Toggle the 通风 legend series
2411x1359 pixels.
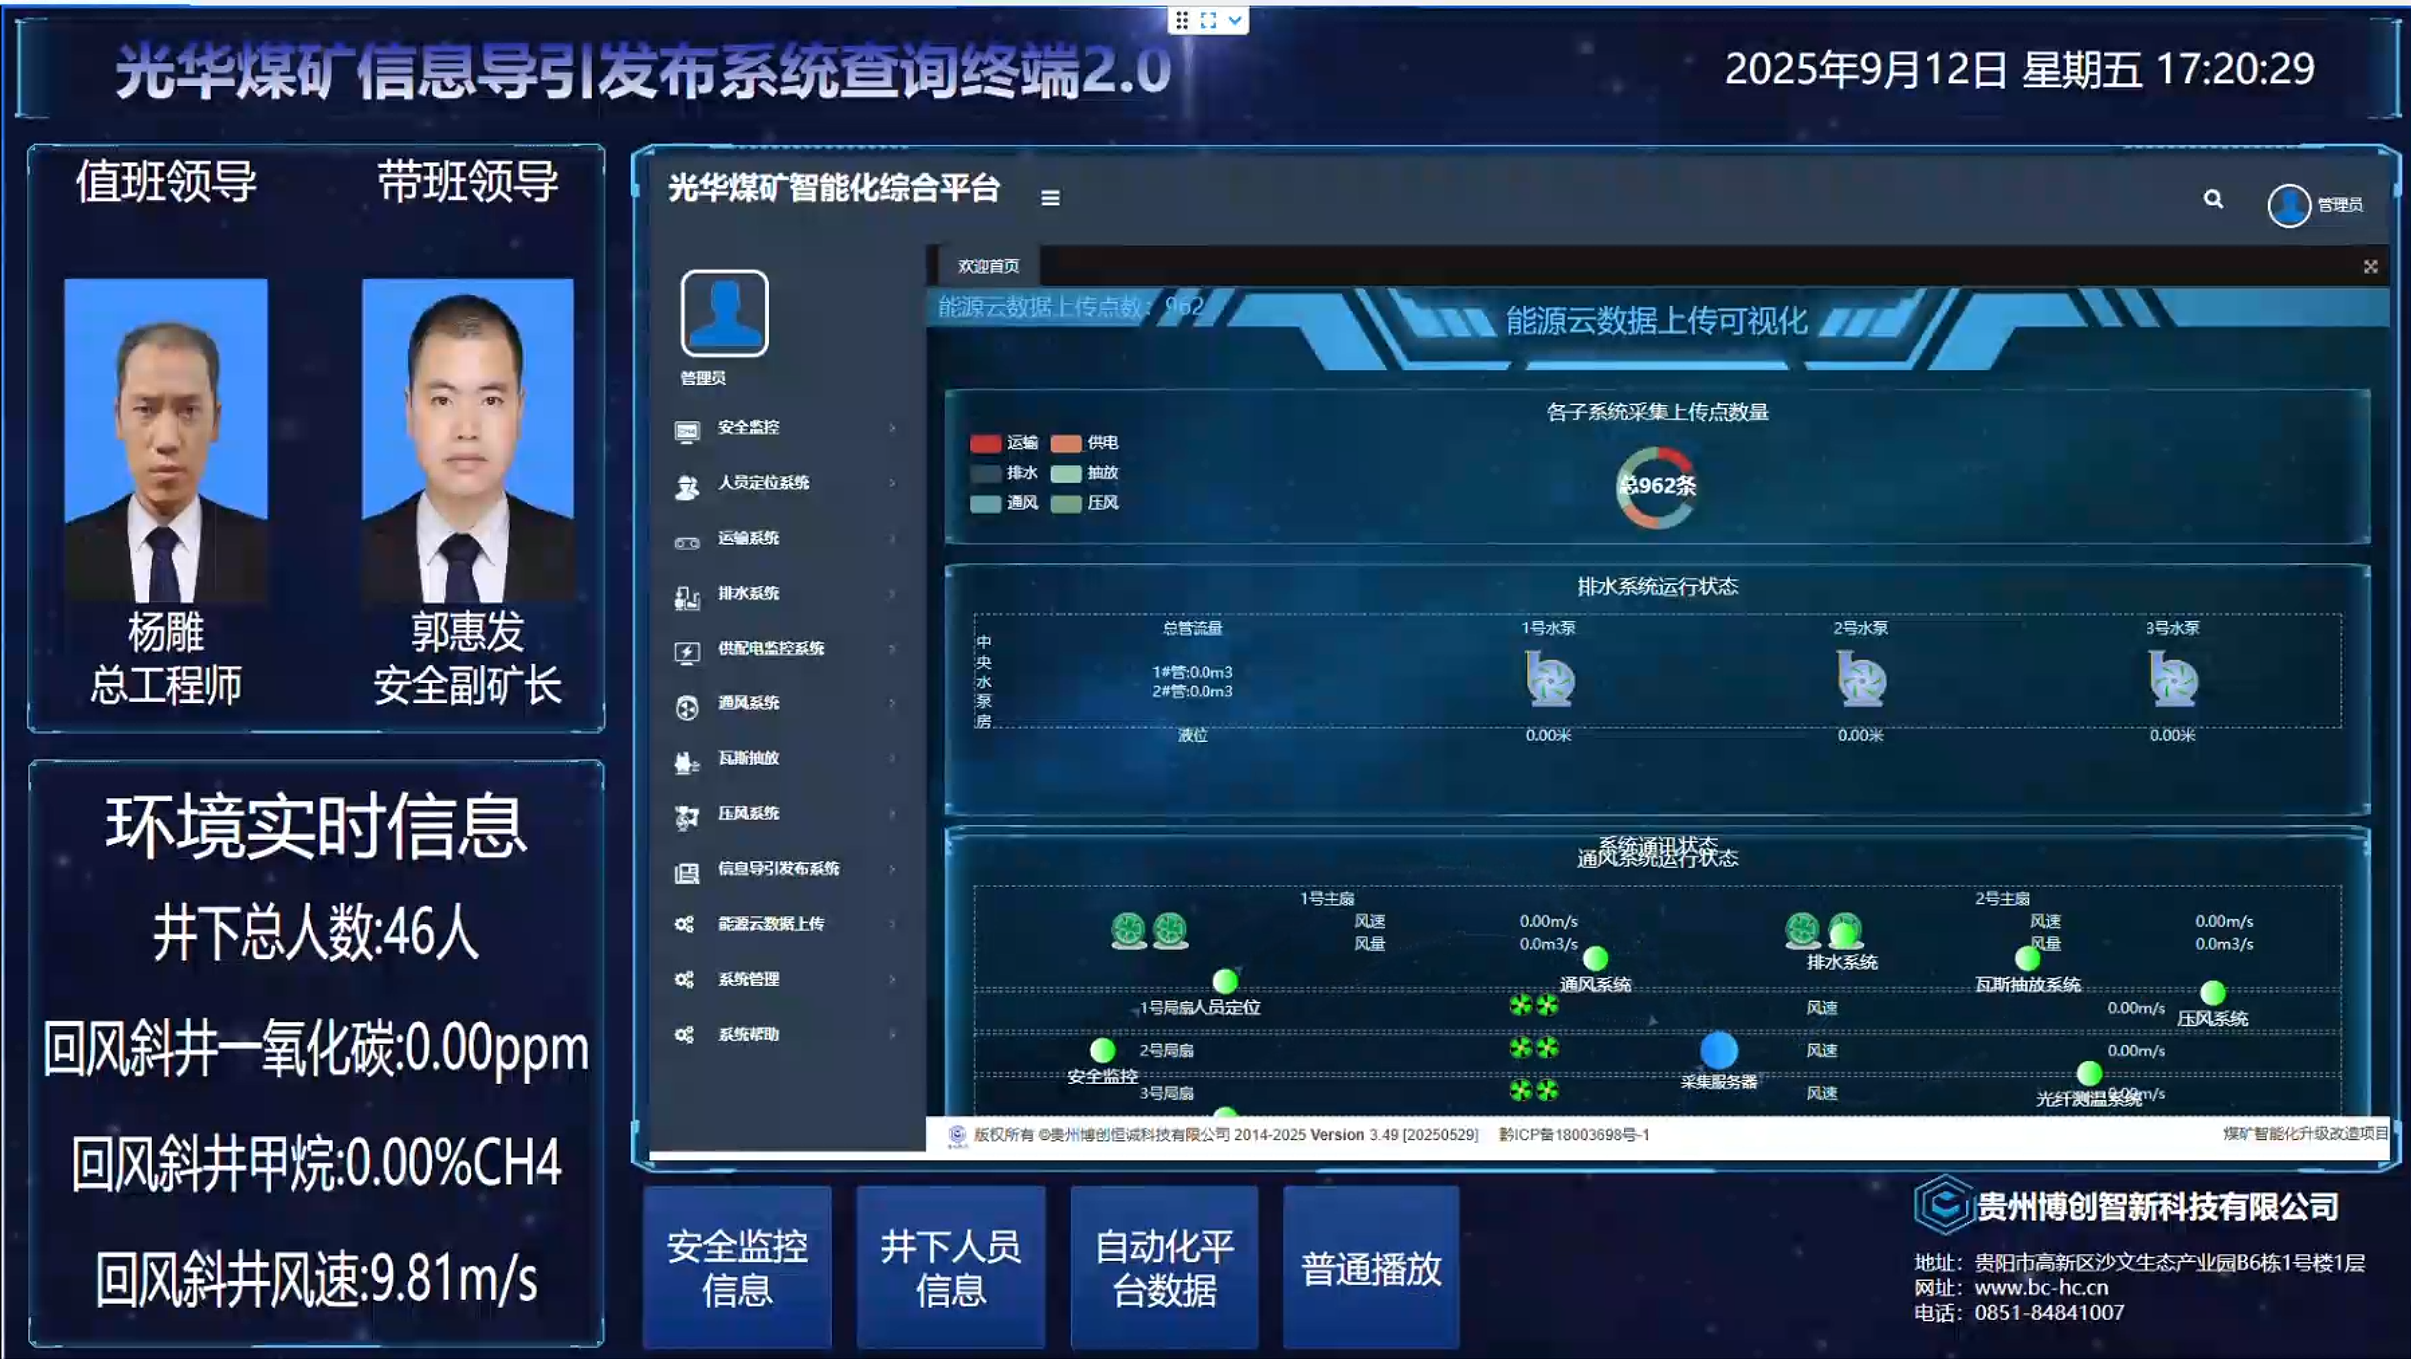click(x=985, y=503)
